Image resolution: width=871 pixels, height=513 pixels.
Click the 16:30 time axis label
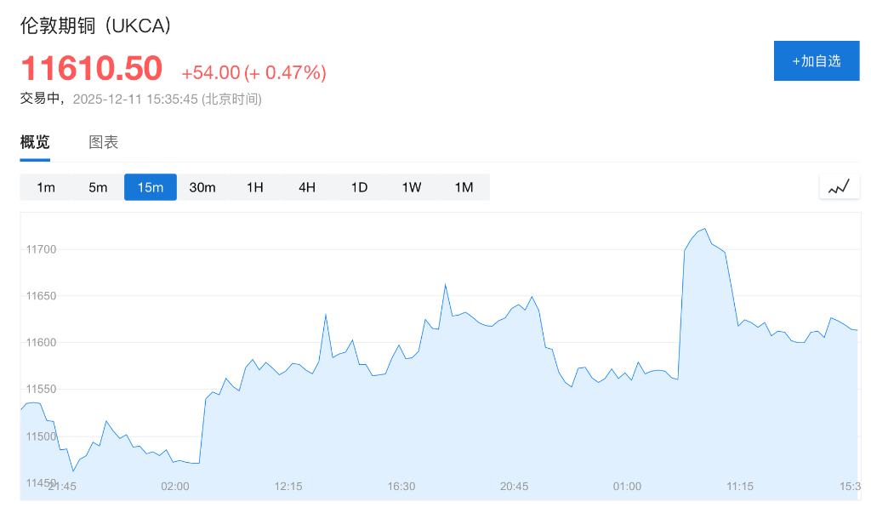pyautogui.click(x=401, y=487)
